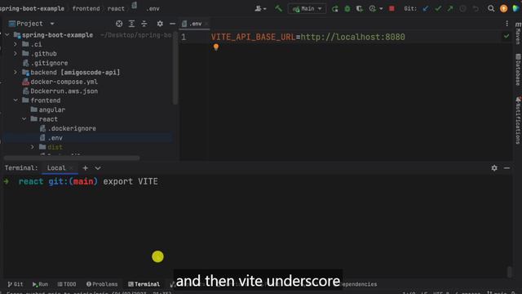Click Git Commit checkmark icon

438,9
